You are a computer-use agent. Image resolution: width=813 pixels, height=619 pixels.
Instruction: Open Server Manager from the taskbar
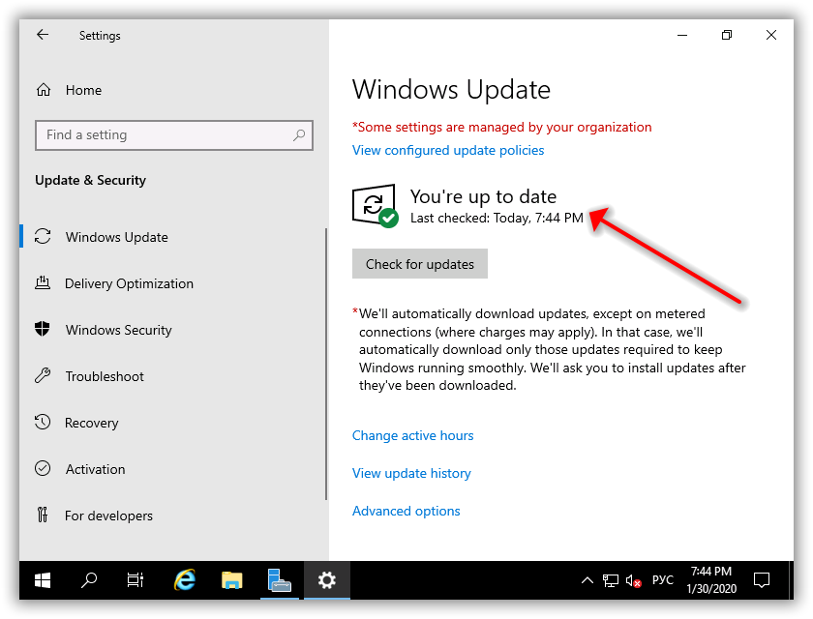pos(280,580)
